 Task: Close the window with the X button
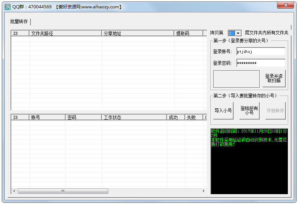coord(285,5)
